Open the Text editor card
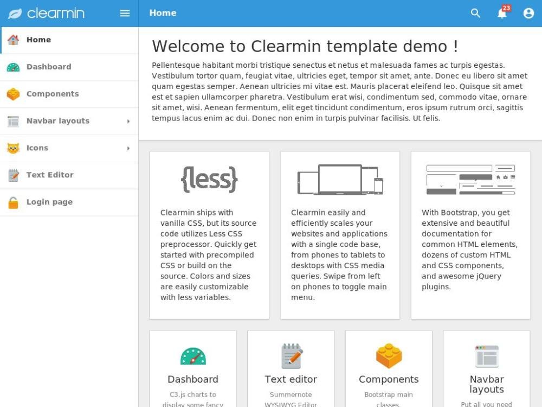Screen dimensions: 542x407 pyautogui.click(x=291, y=379)
